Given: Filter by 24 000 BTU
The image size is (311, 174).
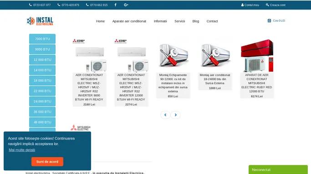Looking at the screenshot, I should (x=42, y=101).
